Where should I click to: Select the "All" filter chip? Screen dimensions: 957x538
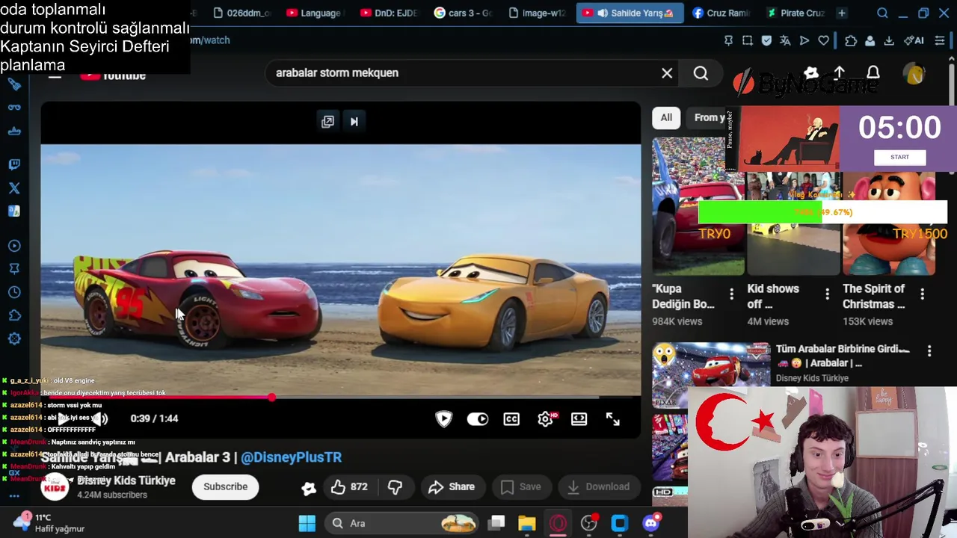tap(666, 117)
